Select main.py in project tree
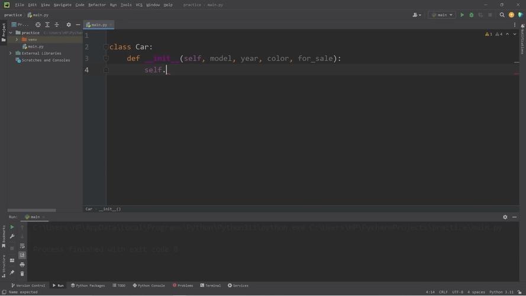This screenshot has width=526, height=296. click(x=36, y=46)
